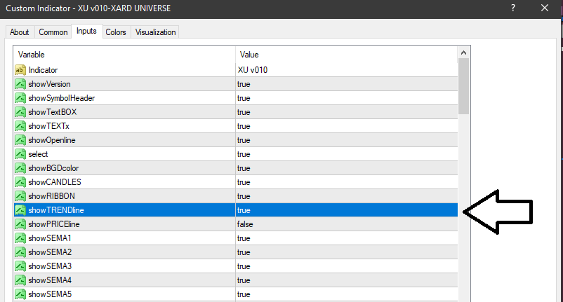
Task: Select the showTextBOX row icon
Action: tap(20, 112)
